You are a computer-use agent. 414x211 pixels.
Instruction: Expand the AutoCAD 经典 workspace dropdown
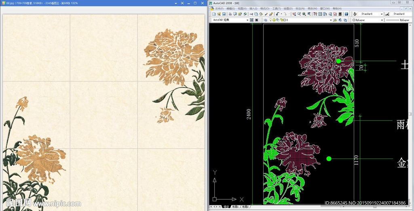247,20
